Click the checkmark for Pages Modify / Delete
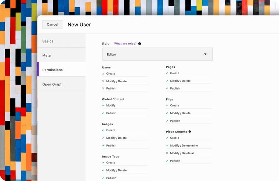 point(167,81)
